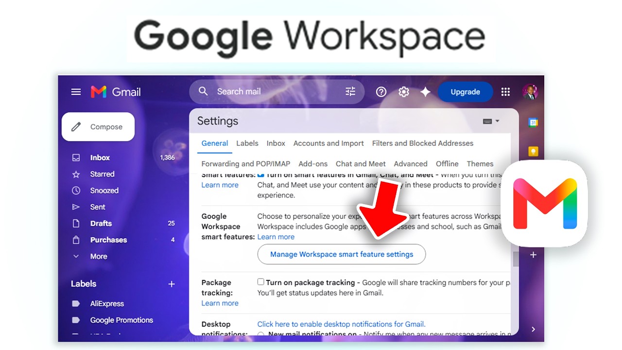
Task: Focus the Search mail field
Action: (x=277, y=91)
